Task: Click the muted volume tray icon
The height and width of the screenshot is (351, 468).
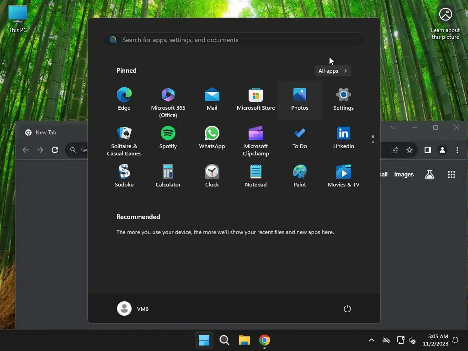Action: pyautogui.click(x=412, y=340)
